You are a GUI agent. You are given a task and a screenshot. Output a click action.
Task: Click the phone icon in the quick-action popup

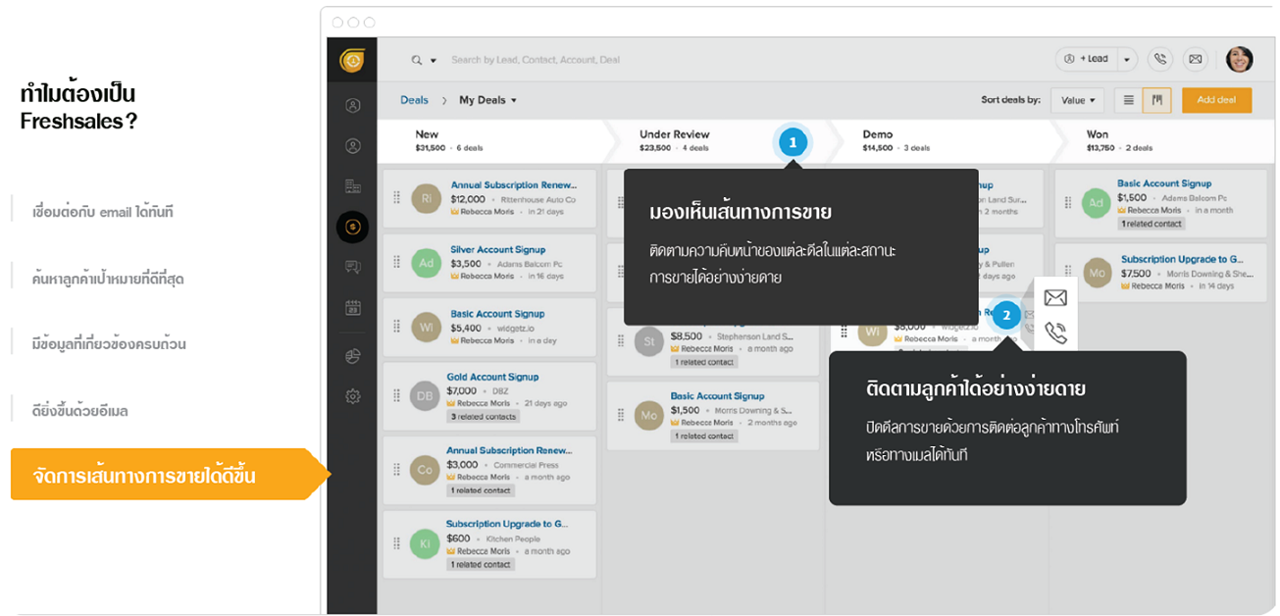coord(1055,333)
